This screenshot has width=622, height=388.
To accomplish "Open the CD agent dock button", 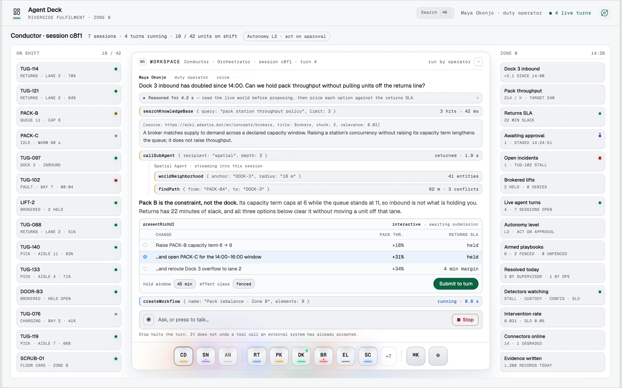I will (x=183, y=356).
